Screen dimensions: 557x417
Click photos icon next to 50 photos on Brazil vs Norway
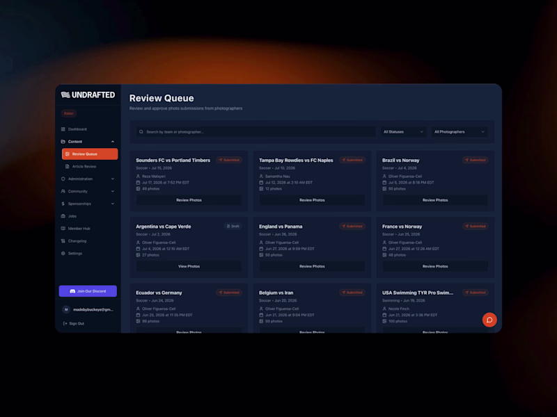tap(384, 188)
